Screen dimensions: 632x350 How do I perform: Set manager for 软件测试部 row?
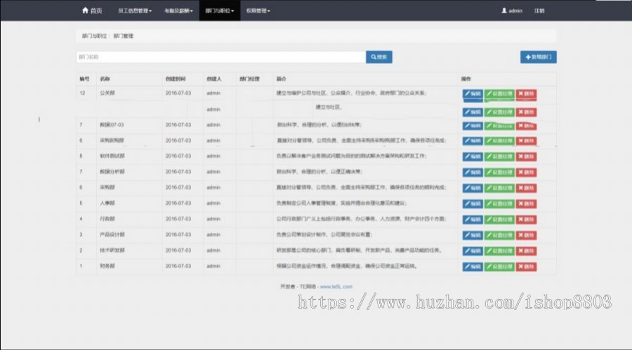(499, 156)
